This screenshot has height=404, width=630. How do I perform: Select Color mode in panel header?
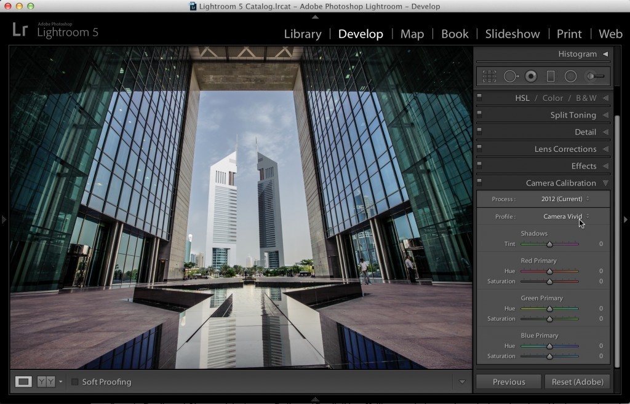(552, 98)
